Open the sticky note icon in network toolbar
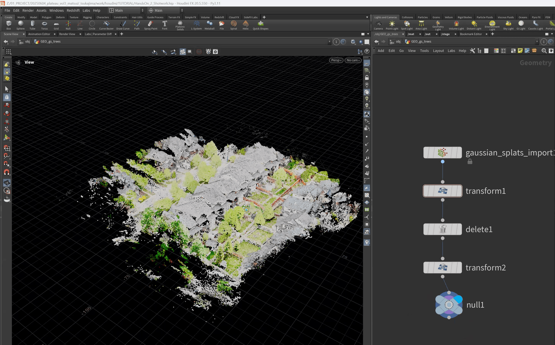 point(520,51)
